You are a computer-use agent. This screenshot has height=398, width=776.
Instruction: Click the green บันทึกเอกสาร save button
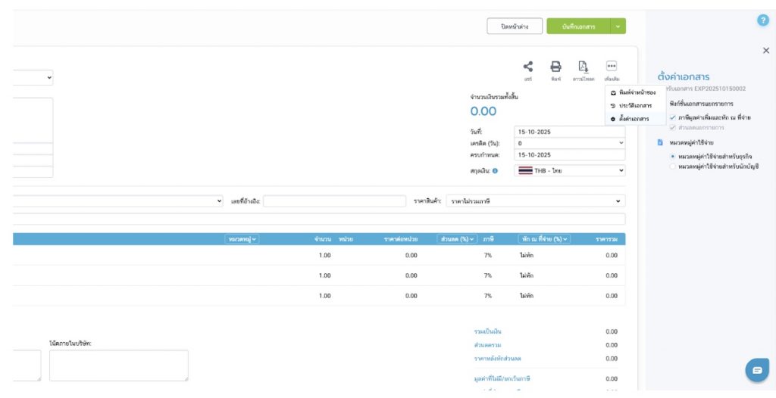click(578, 26)
